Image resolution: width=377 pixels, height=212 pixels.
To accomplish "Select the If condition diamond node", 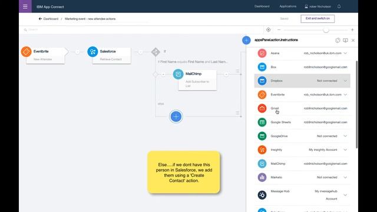I will coord(156,52).
